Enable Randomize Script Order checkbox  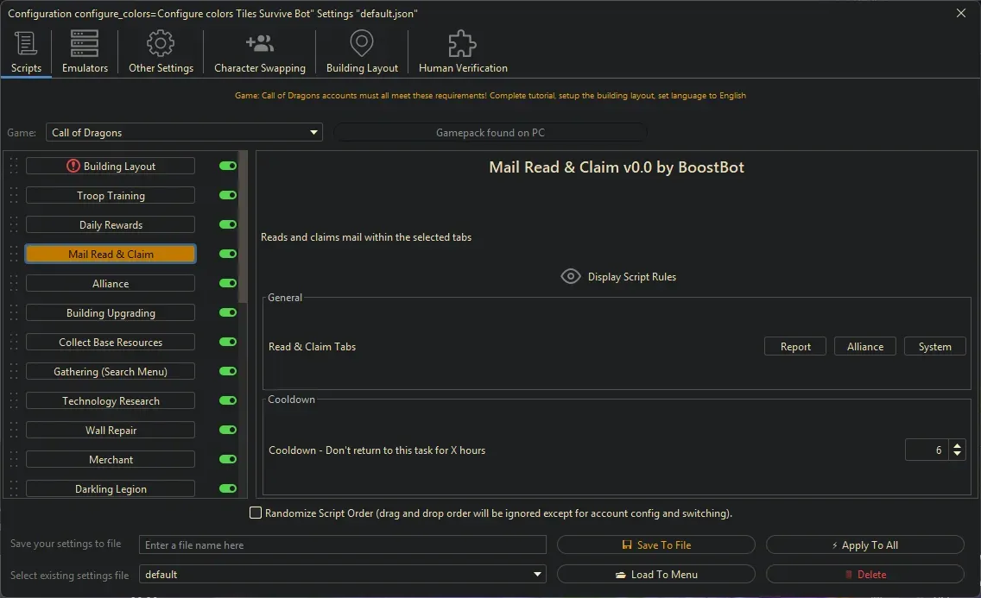click(x=256, y=513)
